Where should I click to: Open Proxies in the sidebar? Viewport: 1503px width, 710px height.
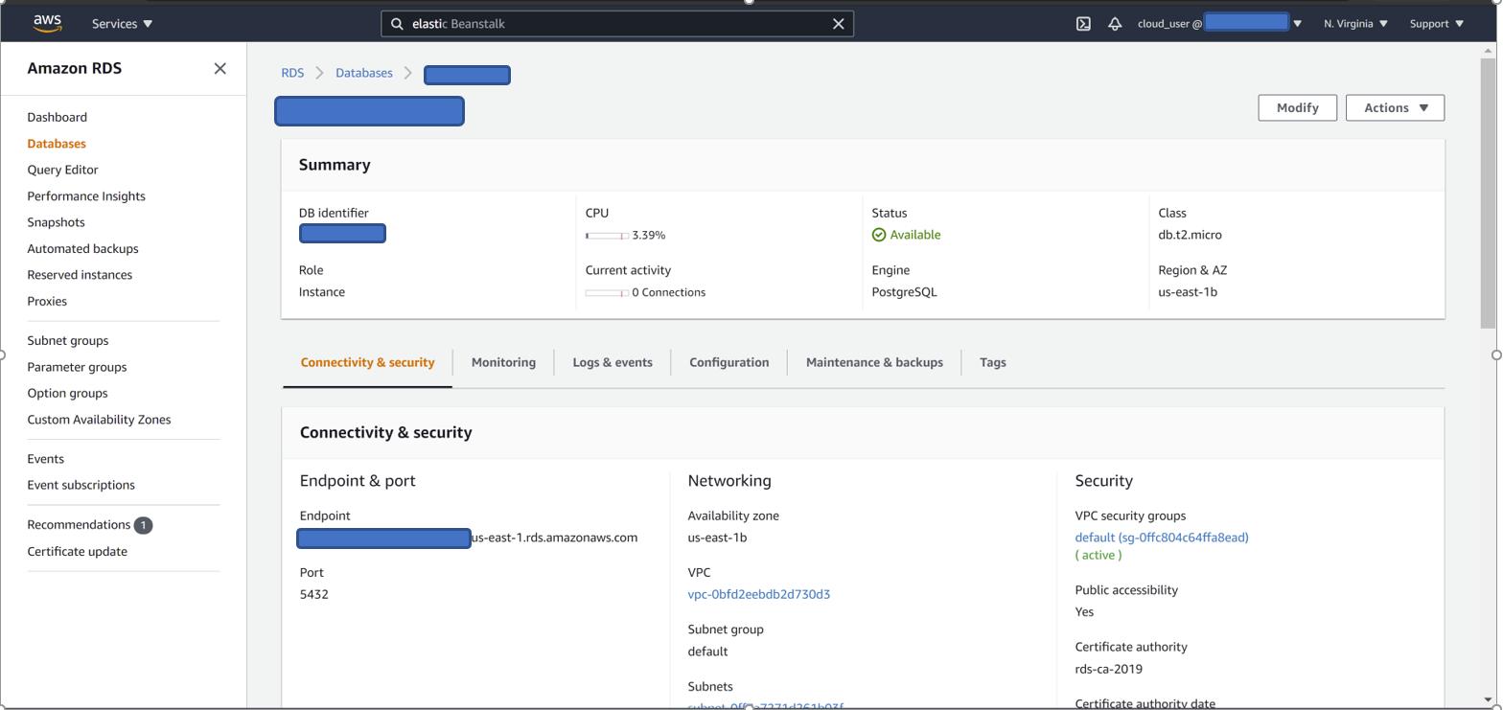(x=47, y=301)
